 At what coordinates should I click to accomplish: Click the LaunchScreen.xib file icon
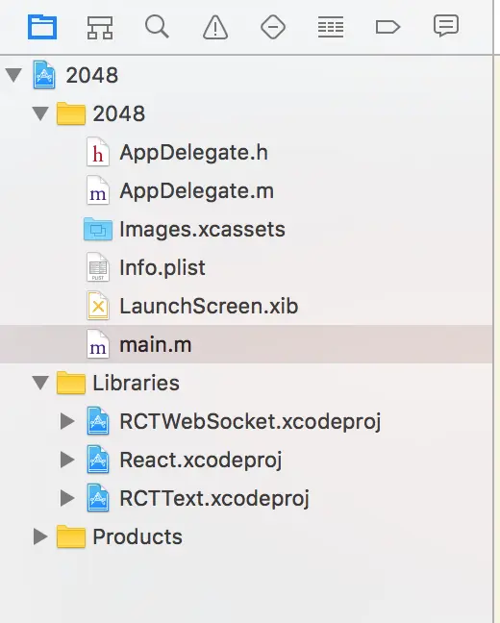pyautogui.click(x=98, y=306)
